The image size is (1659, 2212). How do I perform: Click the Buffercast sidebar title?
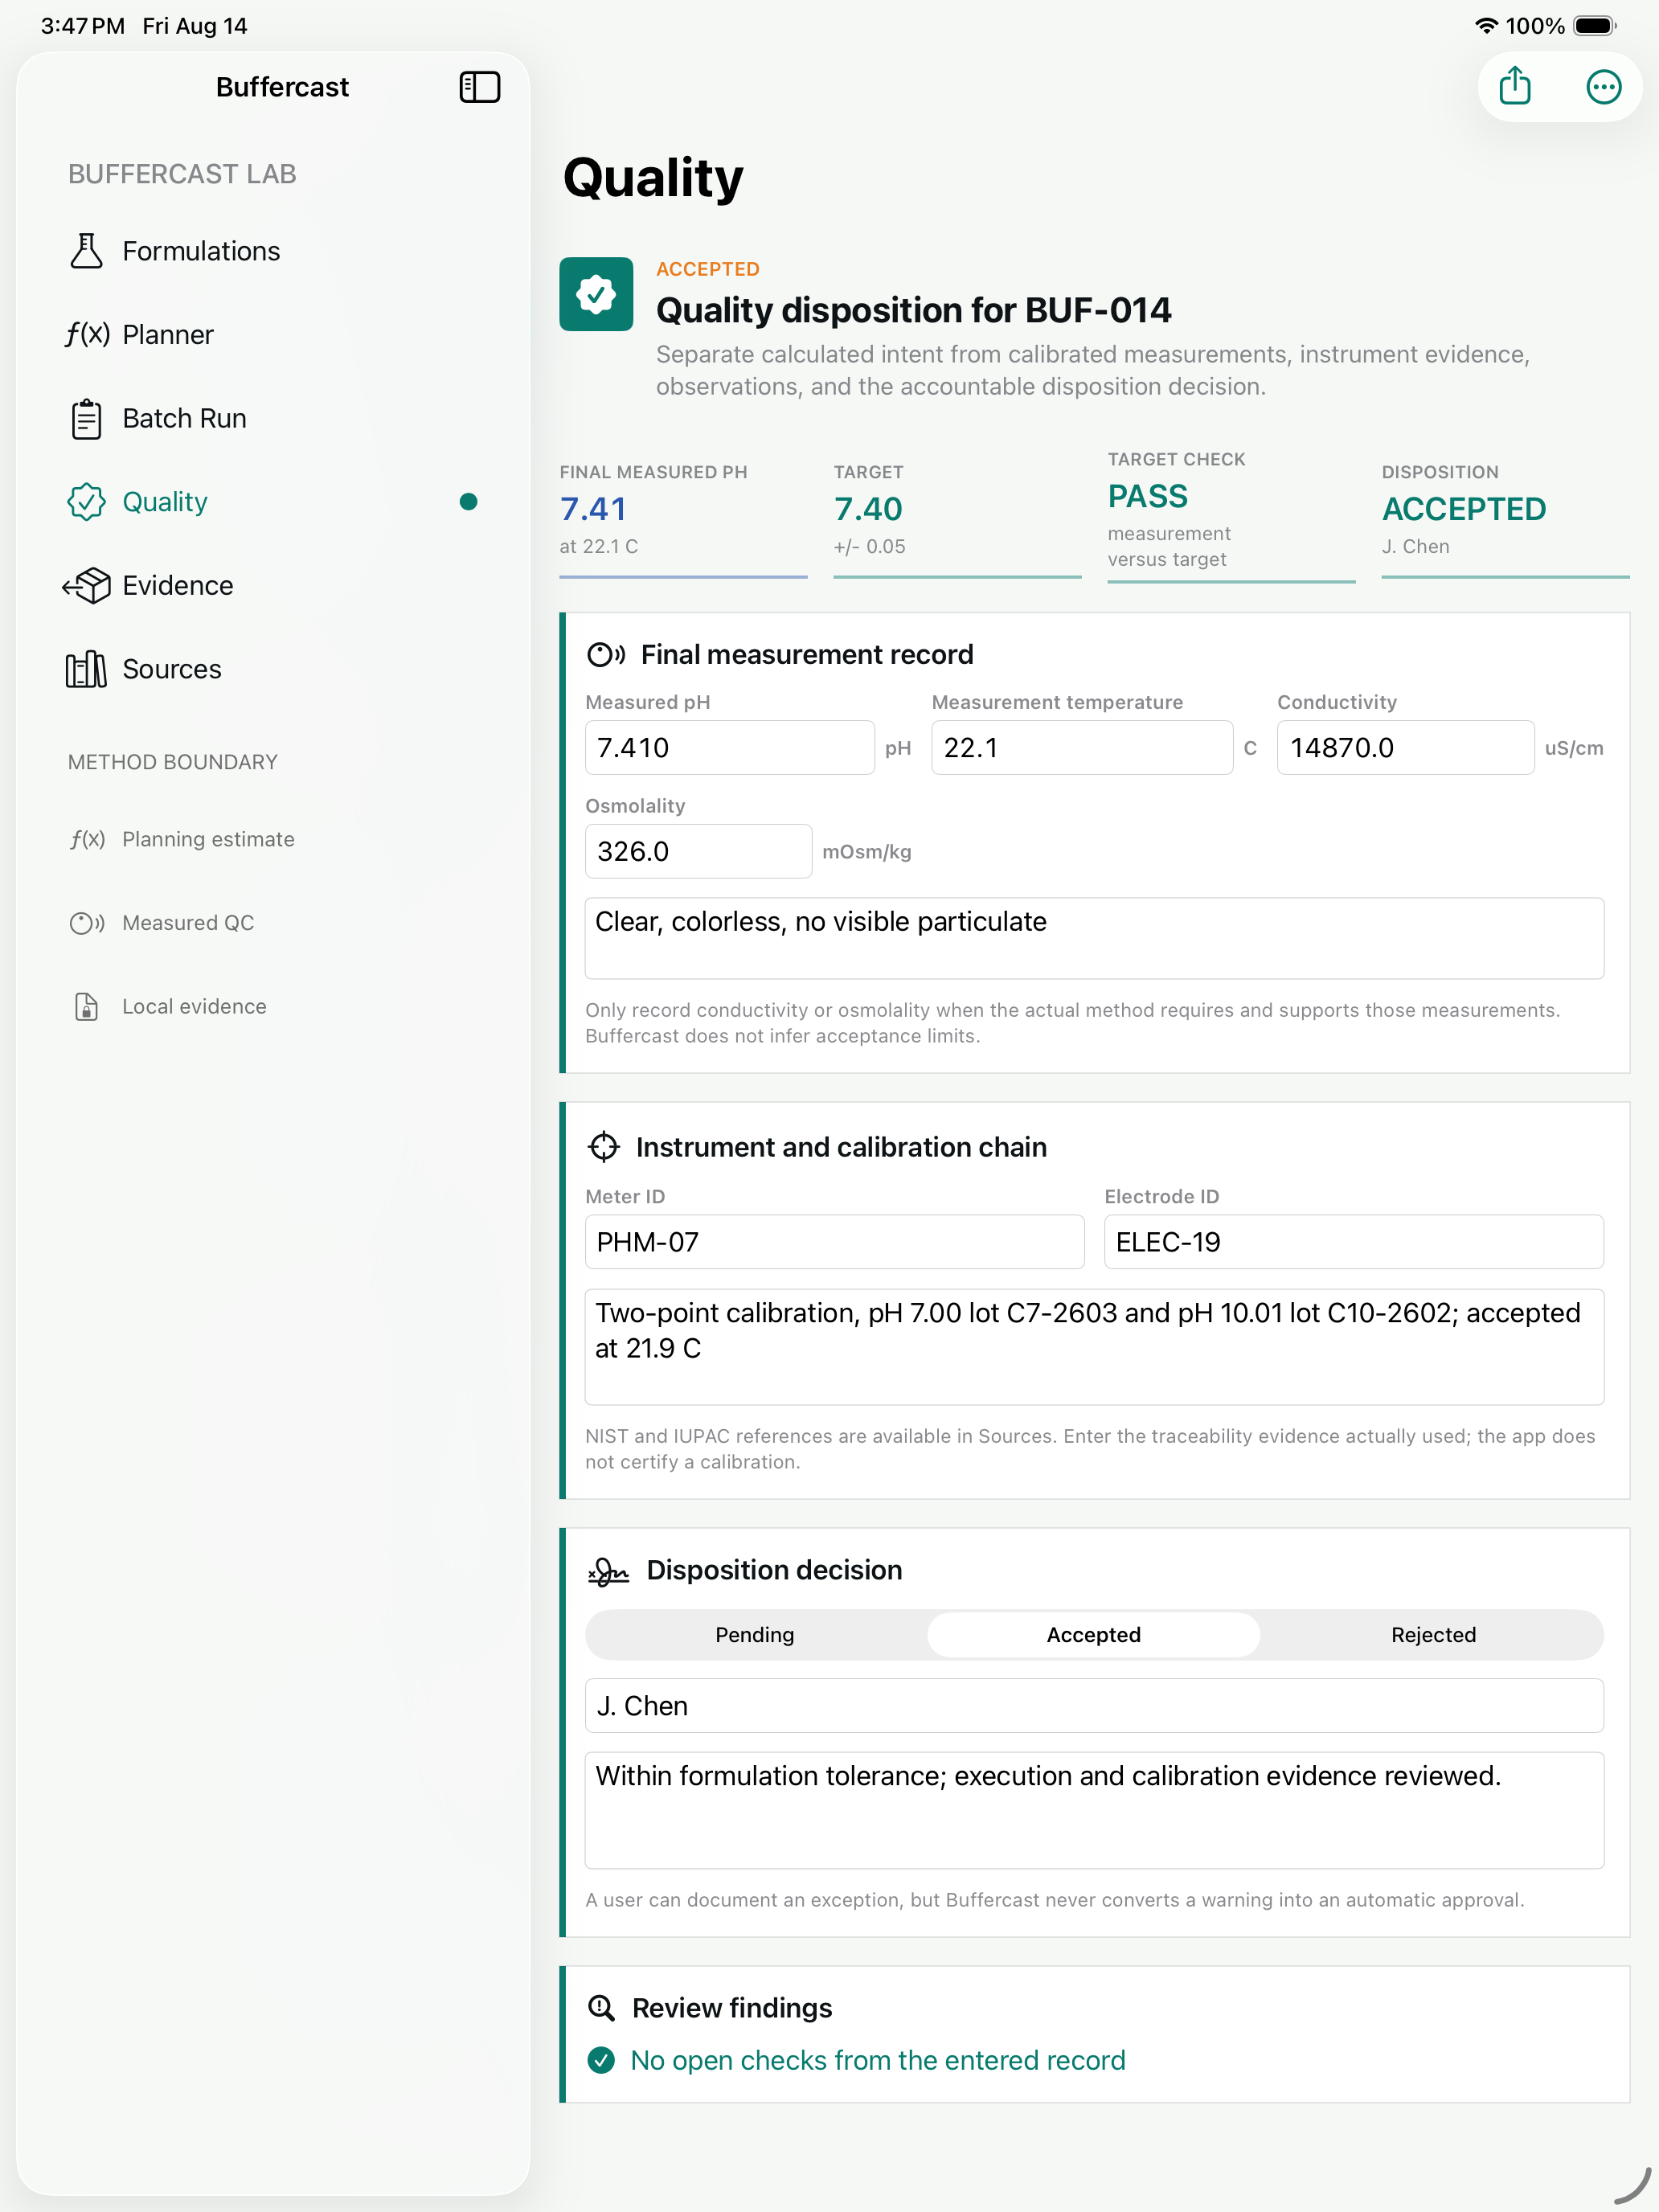point(282,87)
